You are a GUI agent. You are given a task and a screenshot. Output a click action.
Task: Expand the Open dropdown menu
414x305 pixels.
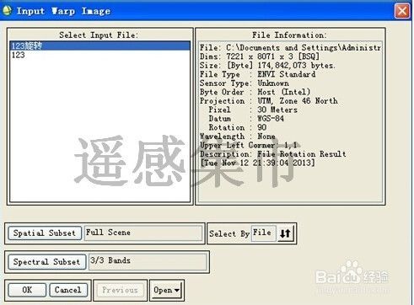click(x=167, y=290)
